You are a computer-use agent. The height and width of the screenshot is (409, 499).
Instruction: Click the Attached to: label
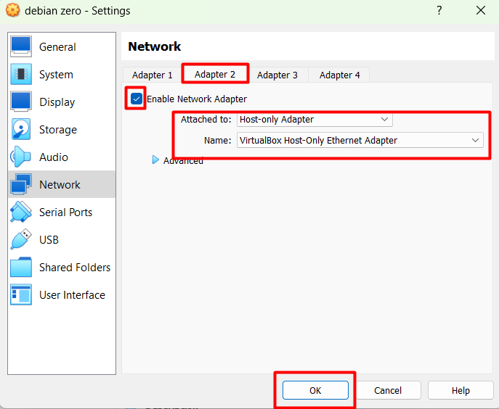coord(206,120)
